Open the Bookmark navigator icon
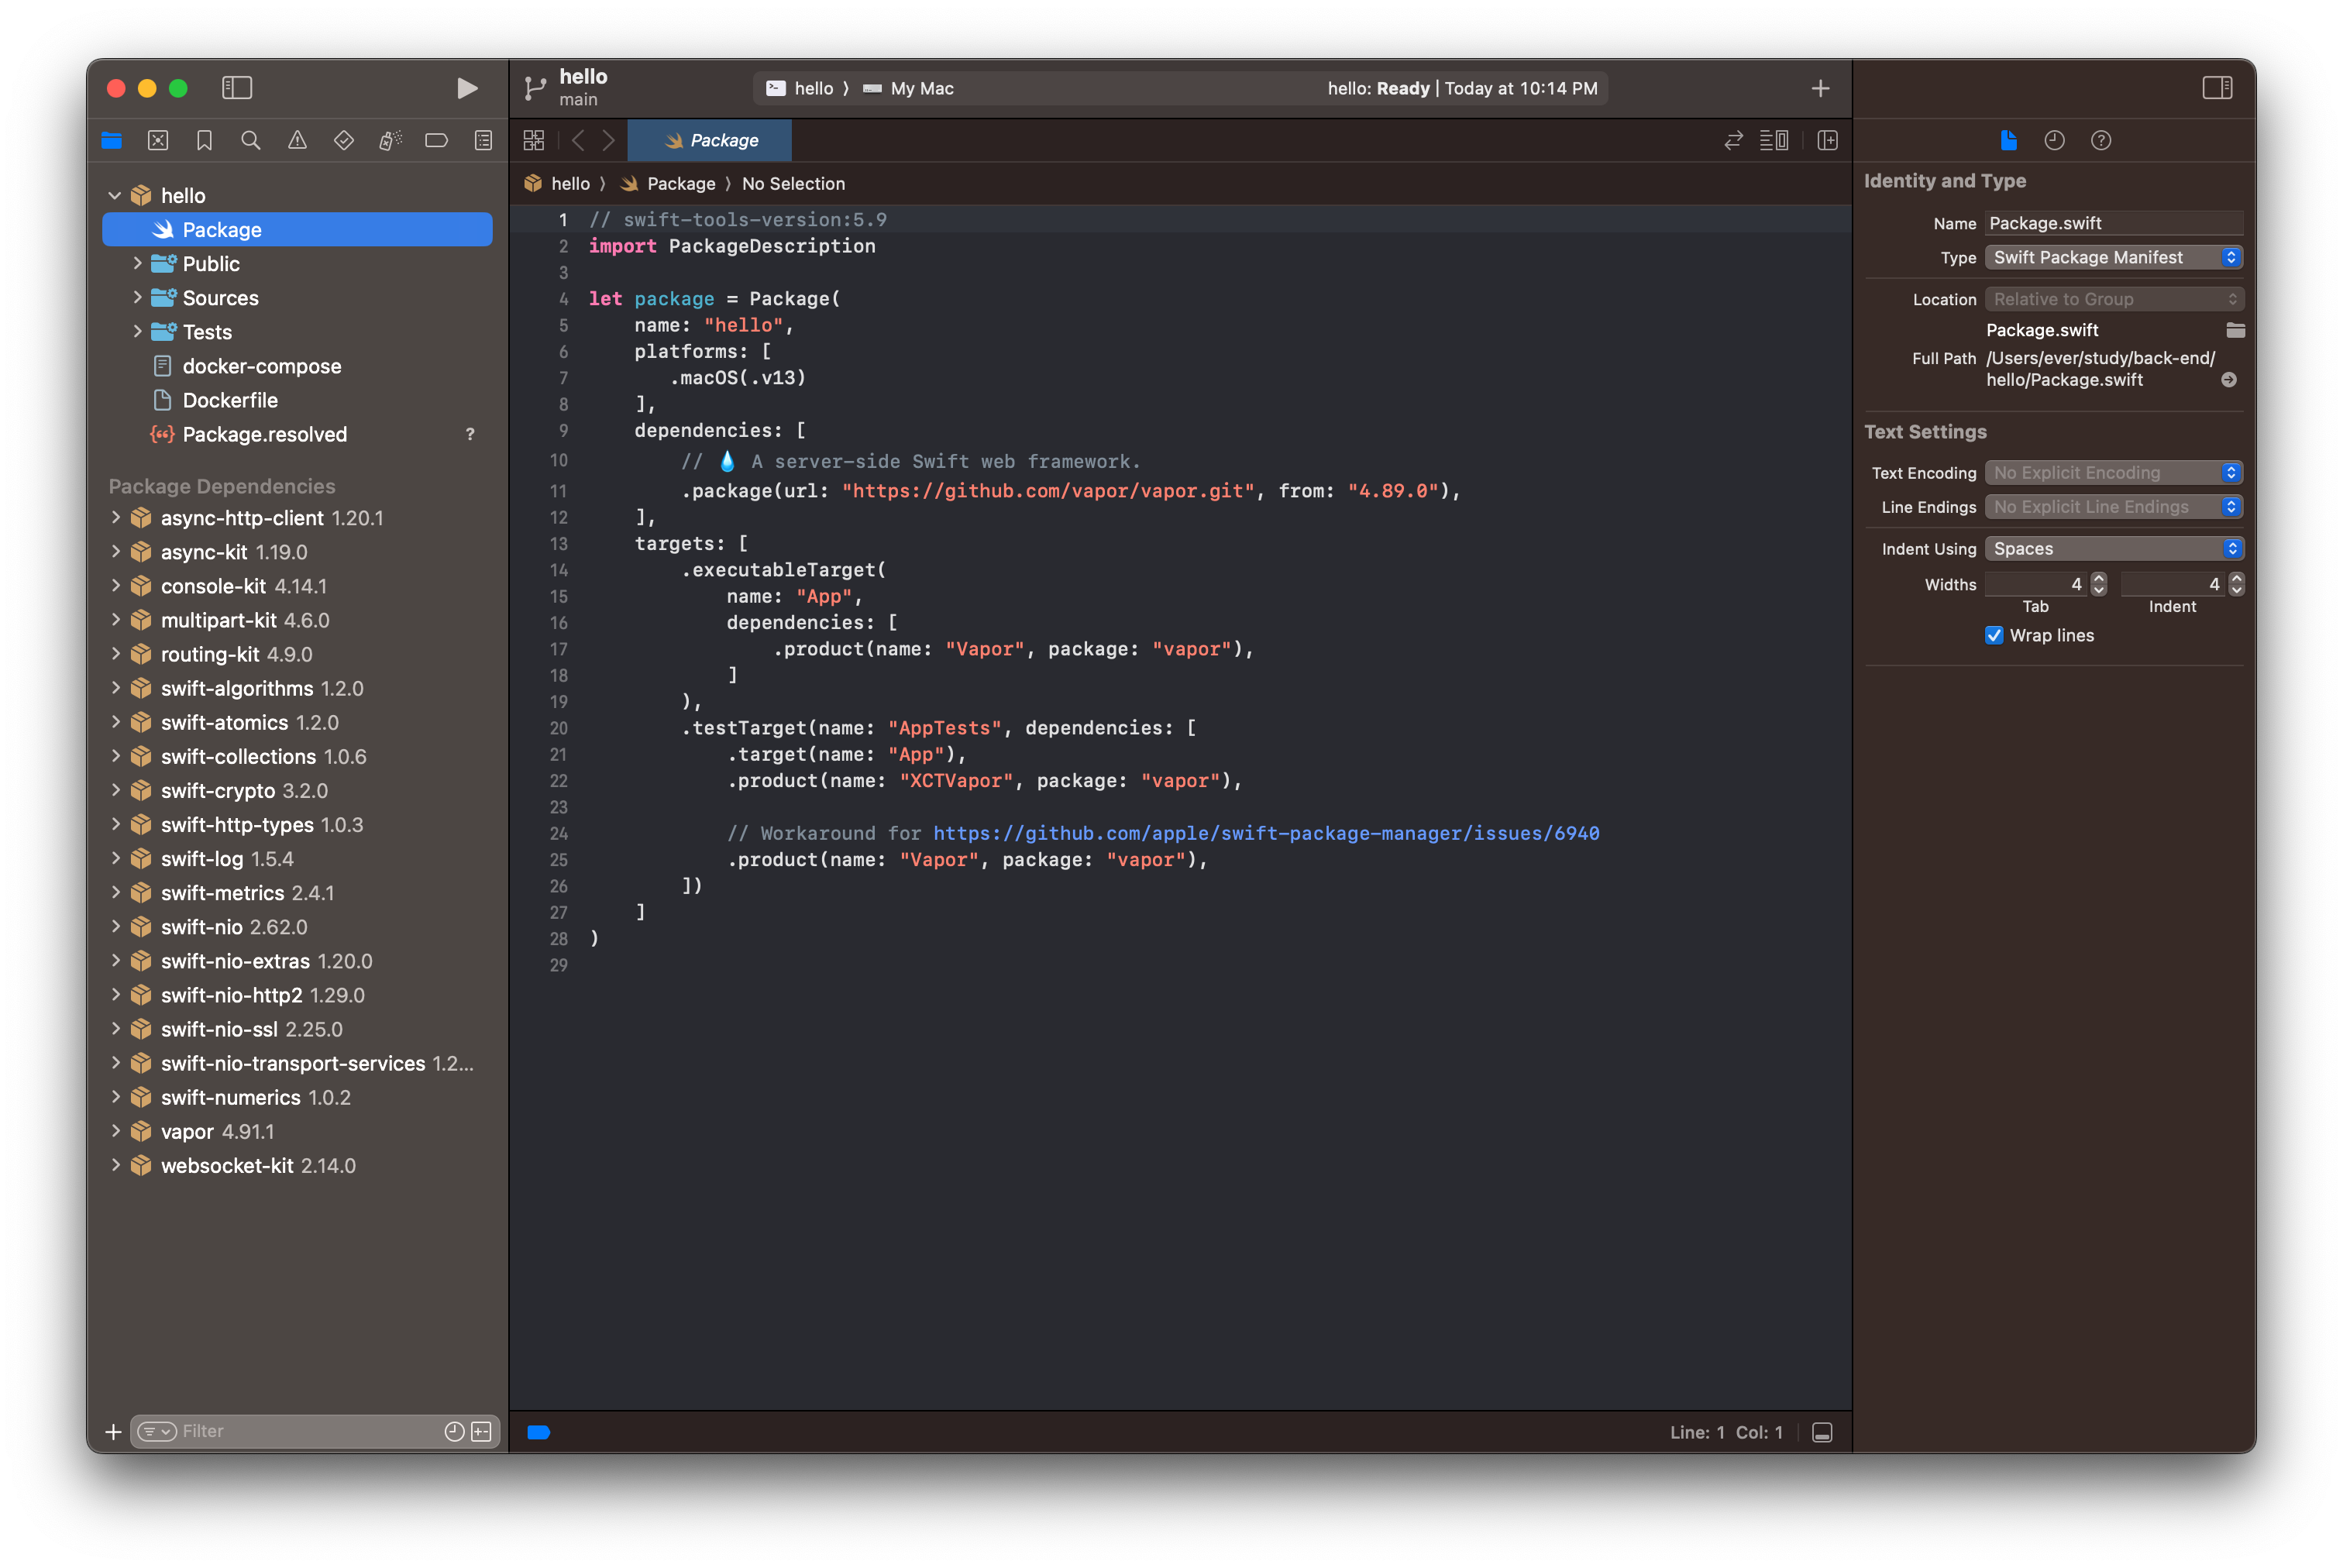Screen dimensions: 2343x1568 (204, 141)
